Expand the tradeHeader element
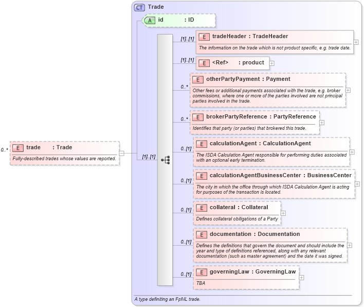The height and width of the screenshot is (307, 364). click(x=356, y=42)
